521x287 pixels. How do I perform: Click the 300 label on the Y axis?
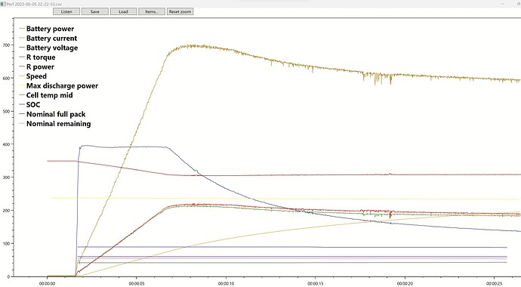[6, 177]
